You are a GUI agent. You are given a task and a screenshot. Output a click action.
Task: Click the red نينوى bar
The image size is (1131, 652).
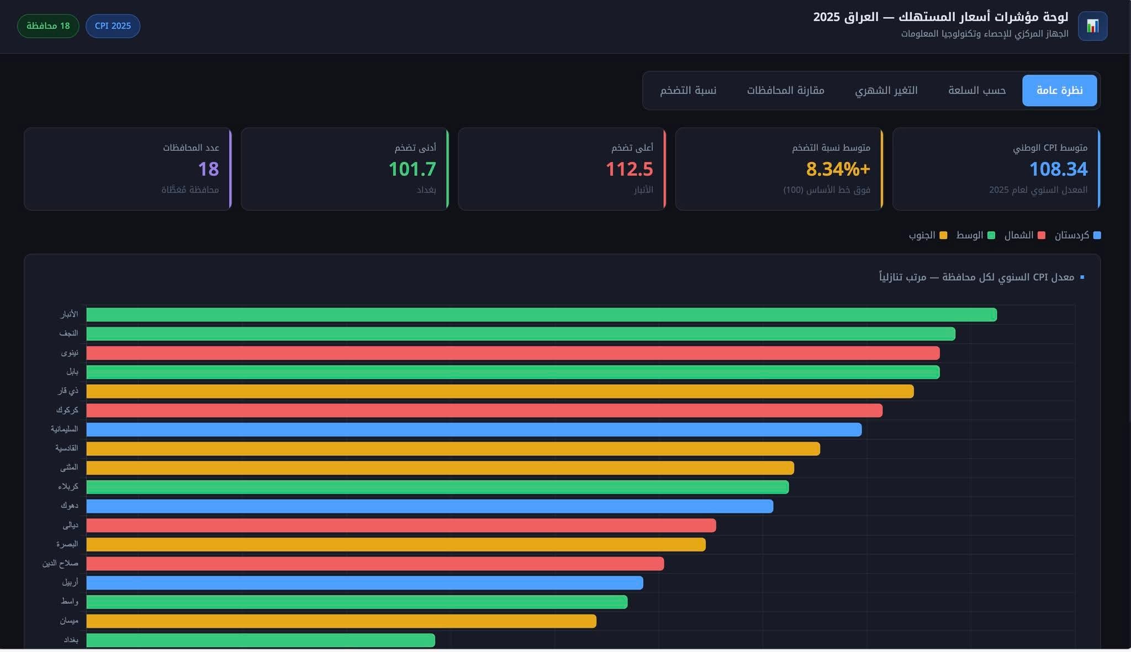512,353
